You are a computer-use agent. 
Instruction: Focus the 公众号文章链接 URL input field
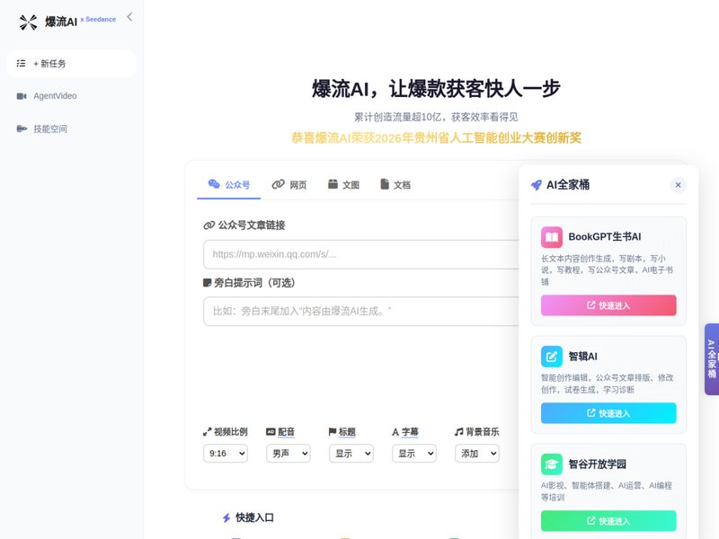361,254
